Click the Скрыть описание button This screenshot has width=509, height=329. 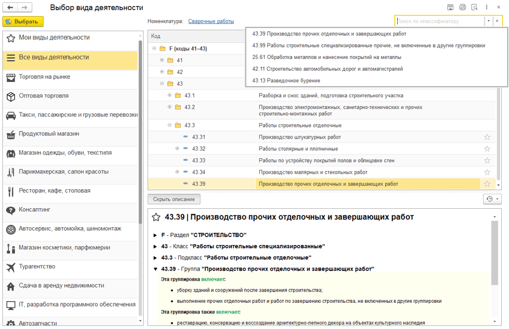click(x=174, y=199)
